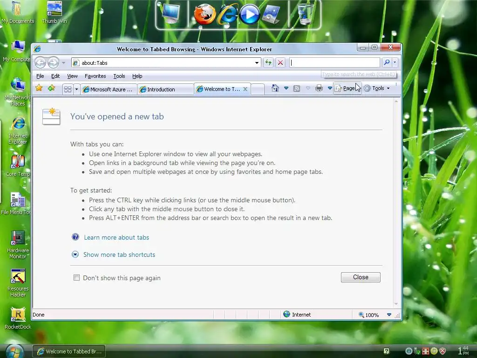Open My Network Places desktop icon
477x358 pixels.
click(18, 91)
